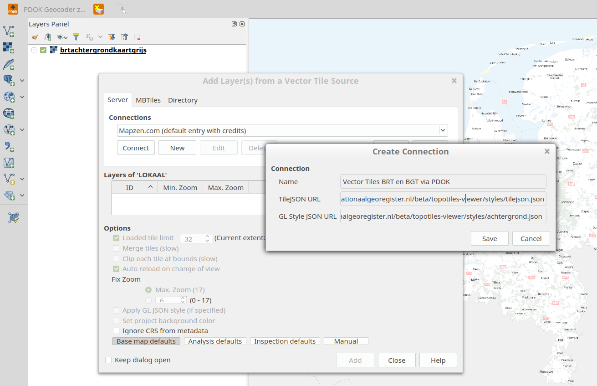The image size is (597, 386).
Task: Select the Add WCS Layer globe icon
Action: tap(9, 113)
